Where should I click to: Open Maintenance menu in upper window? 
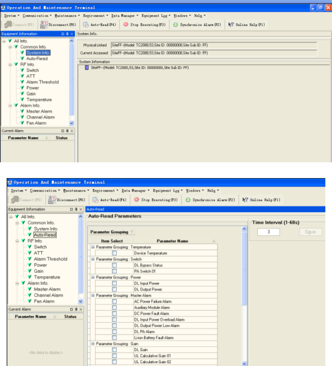[67, 16]
